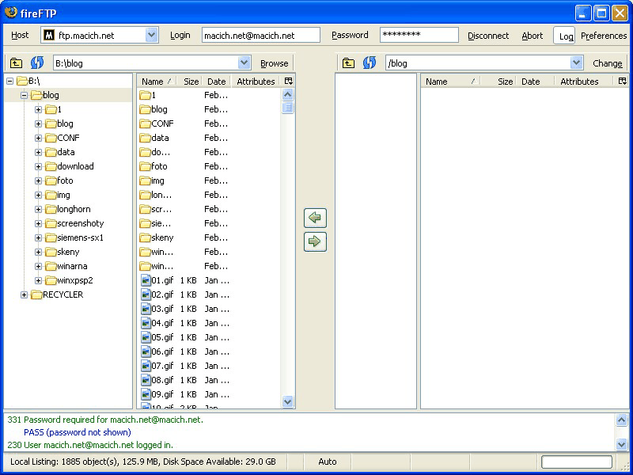Viewport: 633px width, 475px height.
Task: Refresh the local file listing
Action: 37,63
